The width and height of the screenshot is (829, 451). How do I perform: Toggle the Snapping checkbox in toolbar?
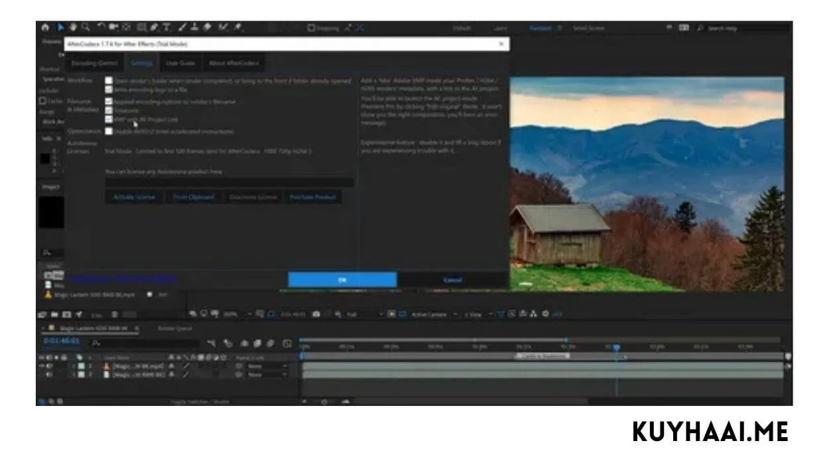(312, 29)
